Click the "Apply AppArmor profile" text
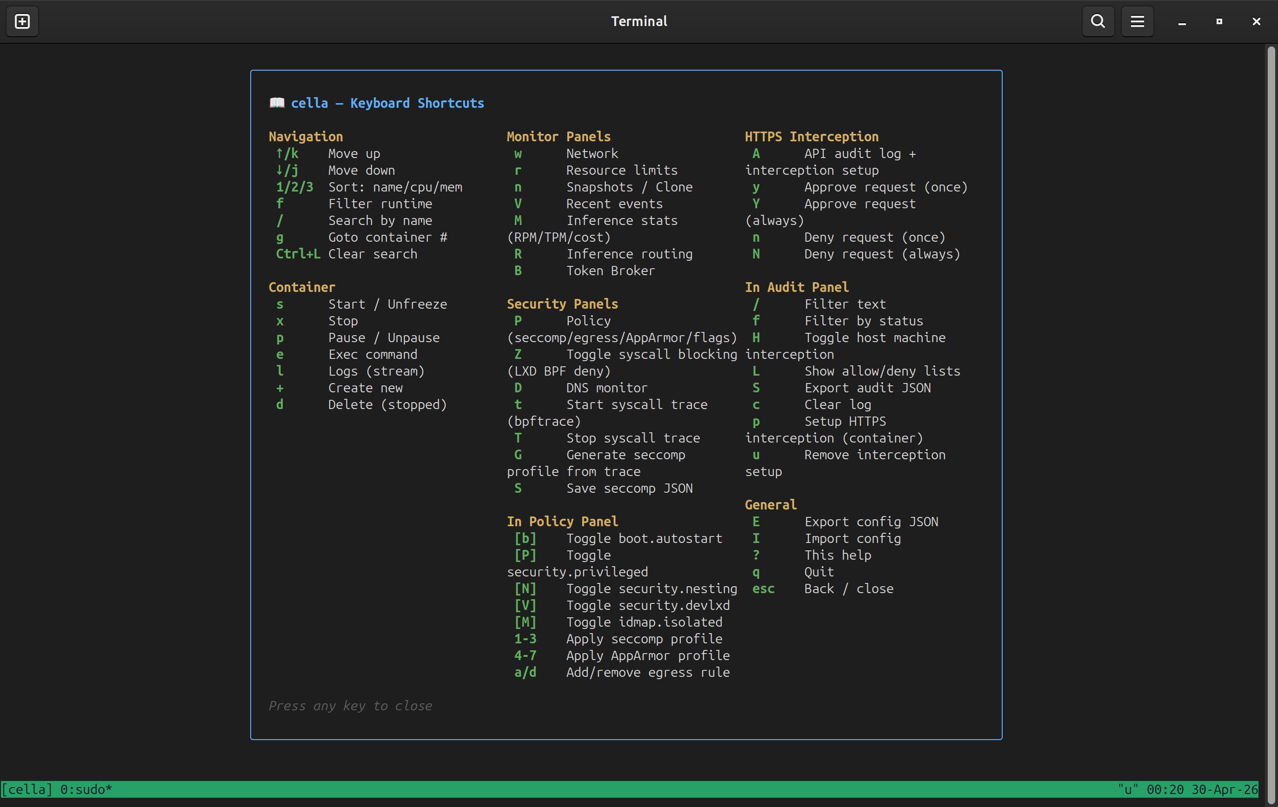Screen dimensions: 1278x807 (x=648, y=656)
